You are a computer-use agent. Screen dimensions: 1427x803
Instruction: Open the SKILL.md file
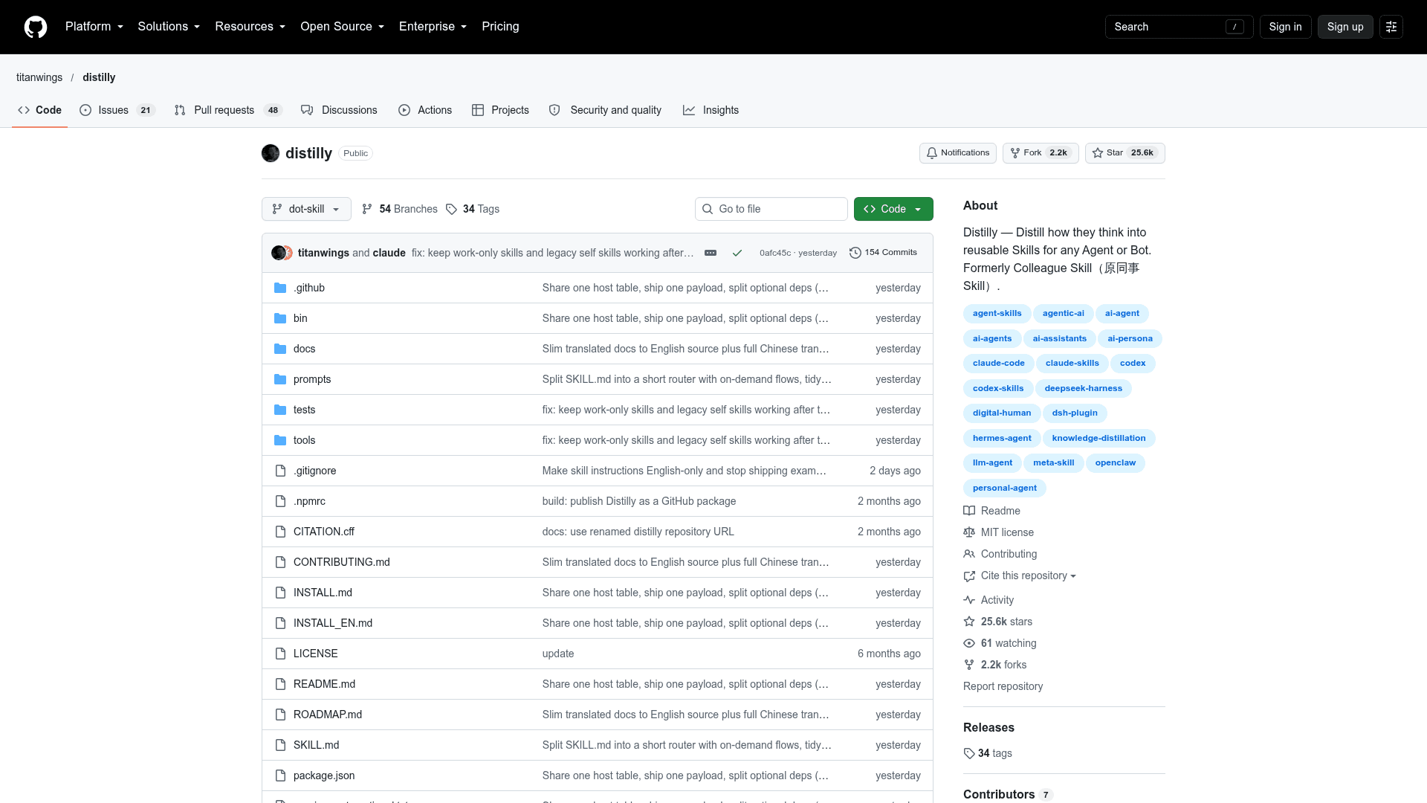click(316, 745)
